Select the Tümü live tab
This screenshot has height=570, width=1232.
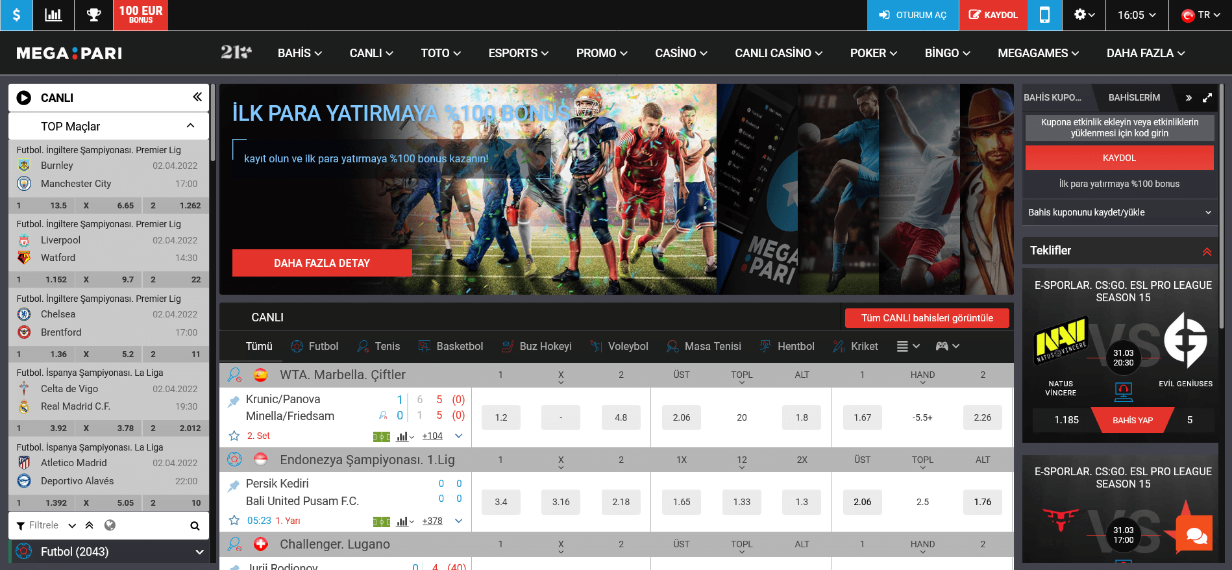(x=259, y=346)
